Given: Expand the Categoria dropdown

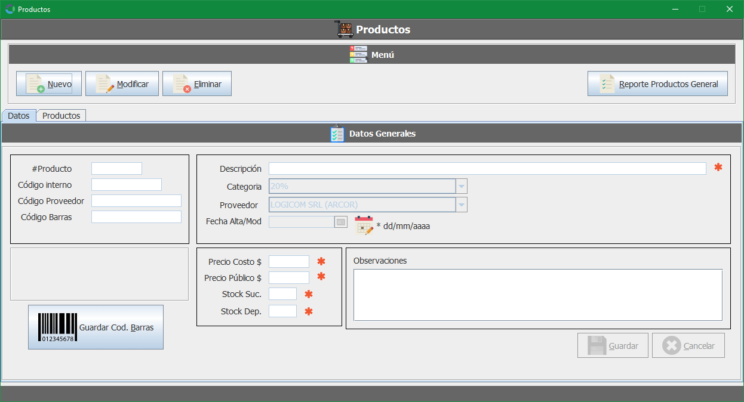Looking at the screenshot, I should pos(461,187).
